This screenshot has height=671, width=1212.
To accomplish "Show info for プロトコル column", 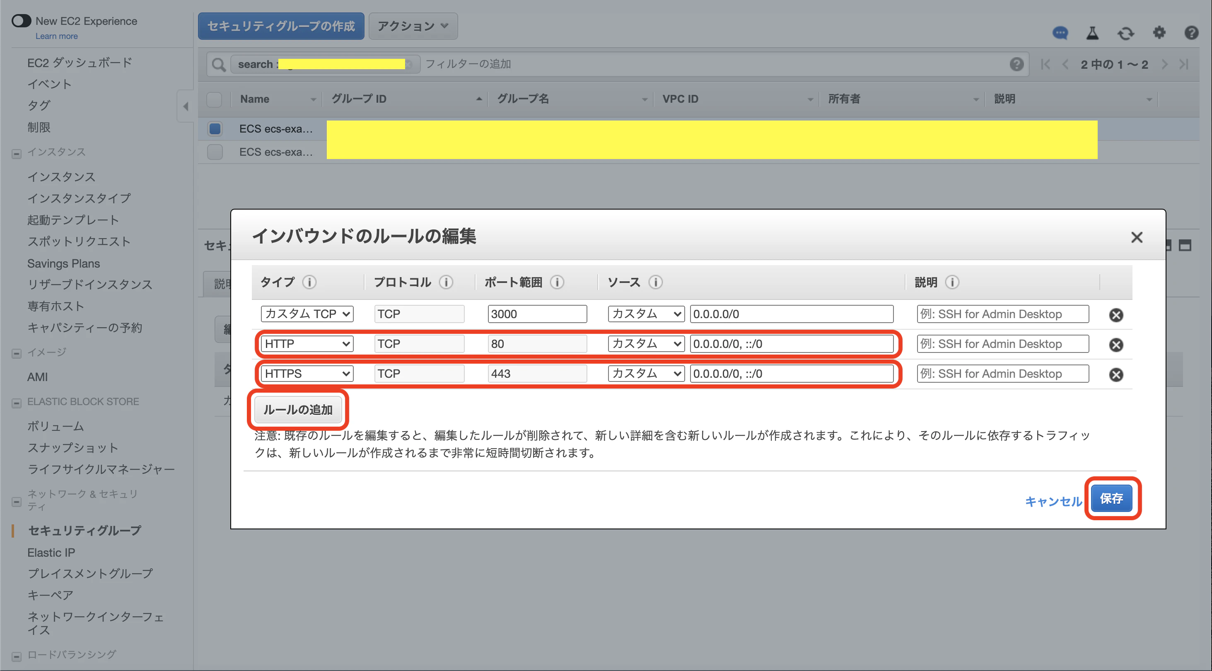I will (x=446, y=282).
